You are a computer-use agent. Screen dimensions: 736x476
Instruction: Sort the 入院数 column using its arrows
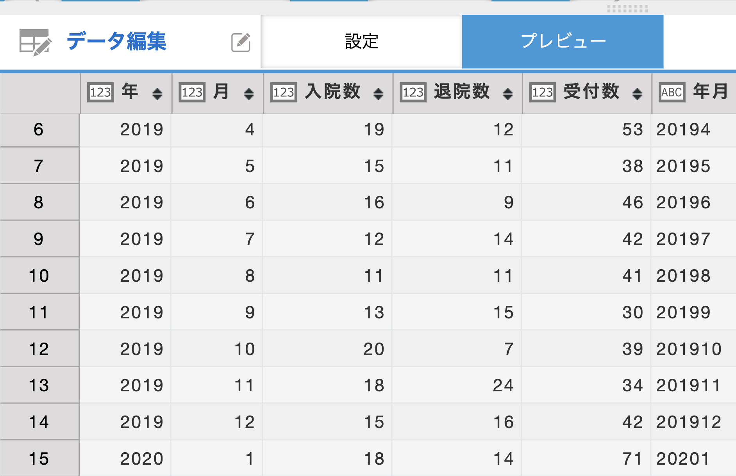[378, 94]
